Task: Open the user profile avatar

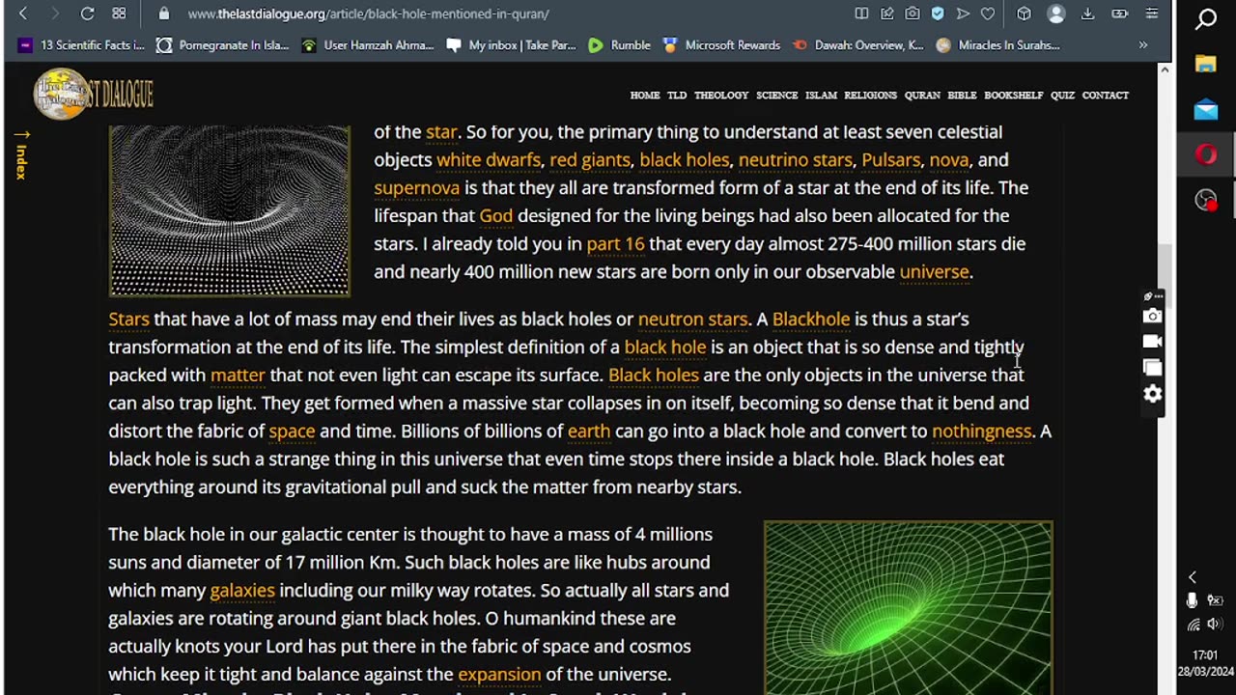Action: coord(1056,14)
